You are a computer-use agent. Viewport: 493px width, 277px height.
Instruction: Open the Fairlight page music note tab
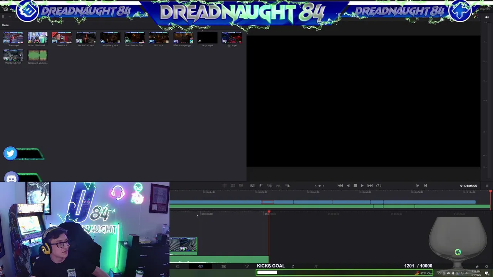click(x=293, y=266)
